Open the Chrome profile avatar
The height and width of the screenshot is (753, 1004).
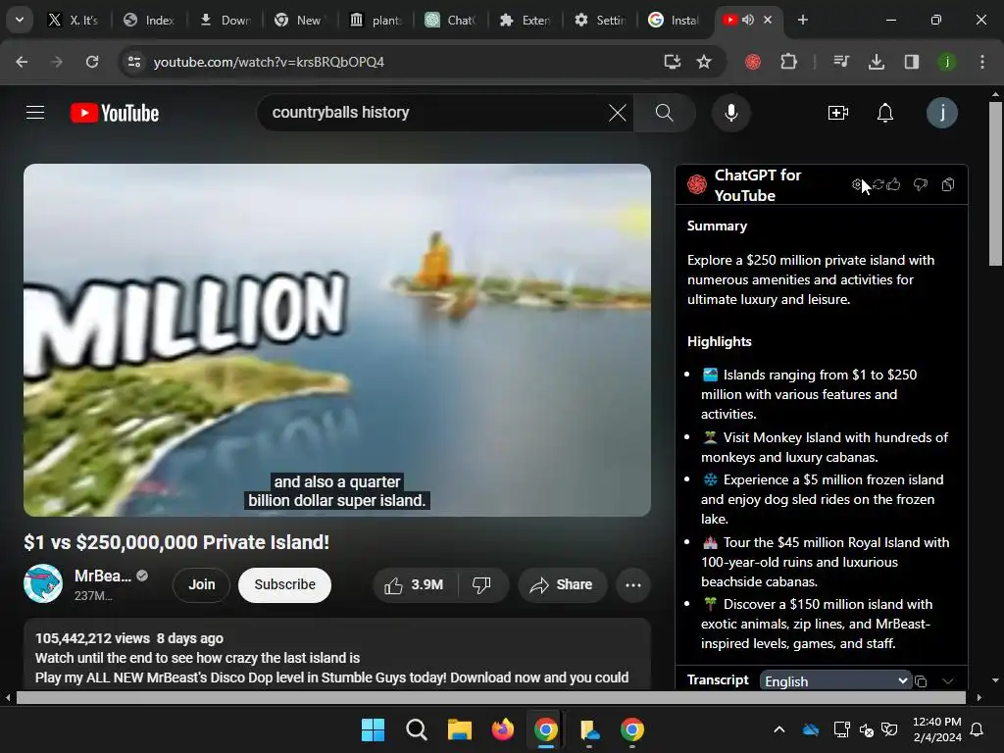point(946,62)
